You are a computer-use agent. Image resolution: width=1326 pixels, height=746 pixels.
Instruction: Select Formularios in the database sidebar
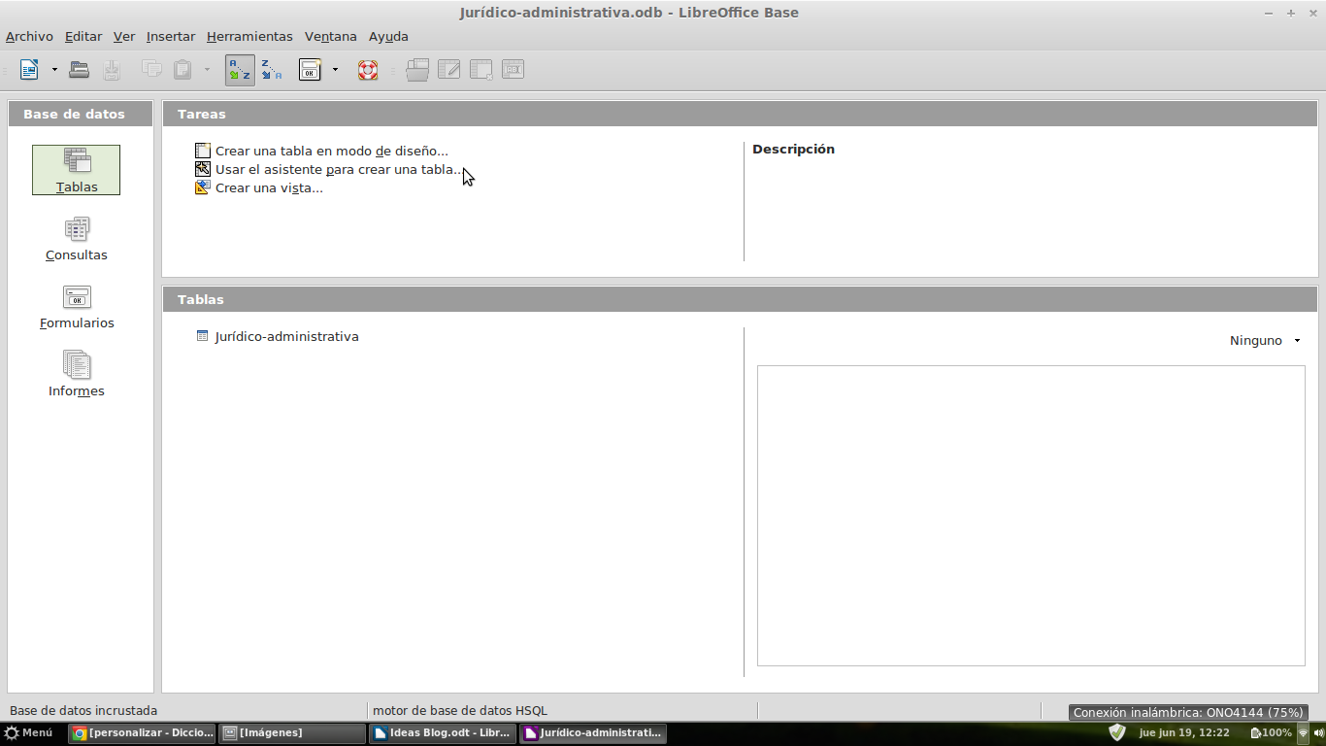[76, 307]
